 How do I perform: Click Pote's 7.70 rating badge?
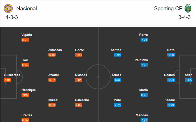(117, 105)
